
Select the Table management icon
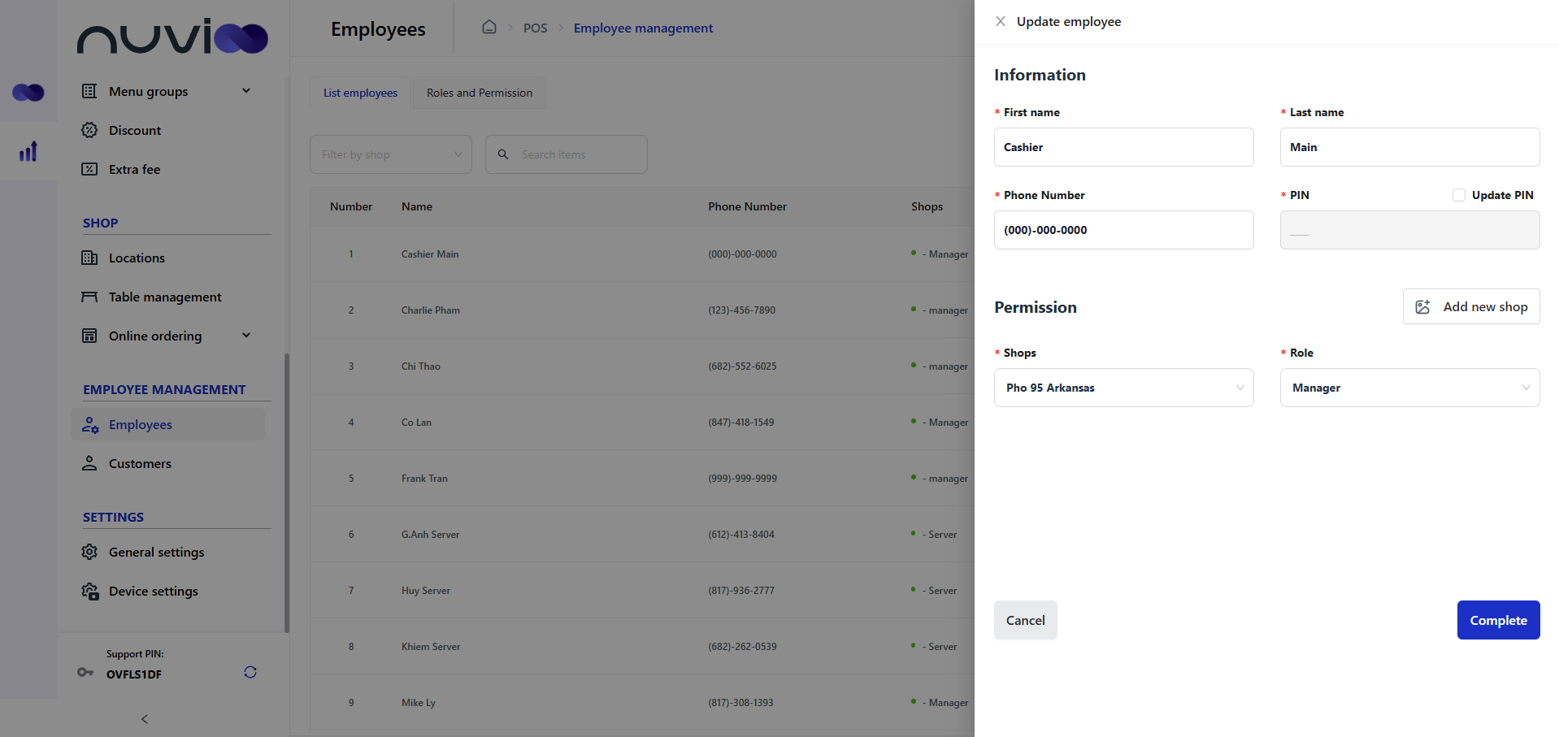89,297
